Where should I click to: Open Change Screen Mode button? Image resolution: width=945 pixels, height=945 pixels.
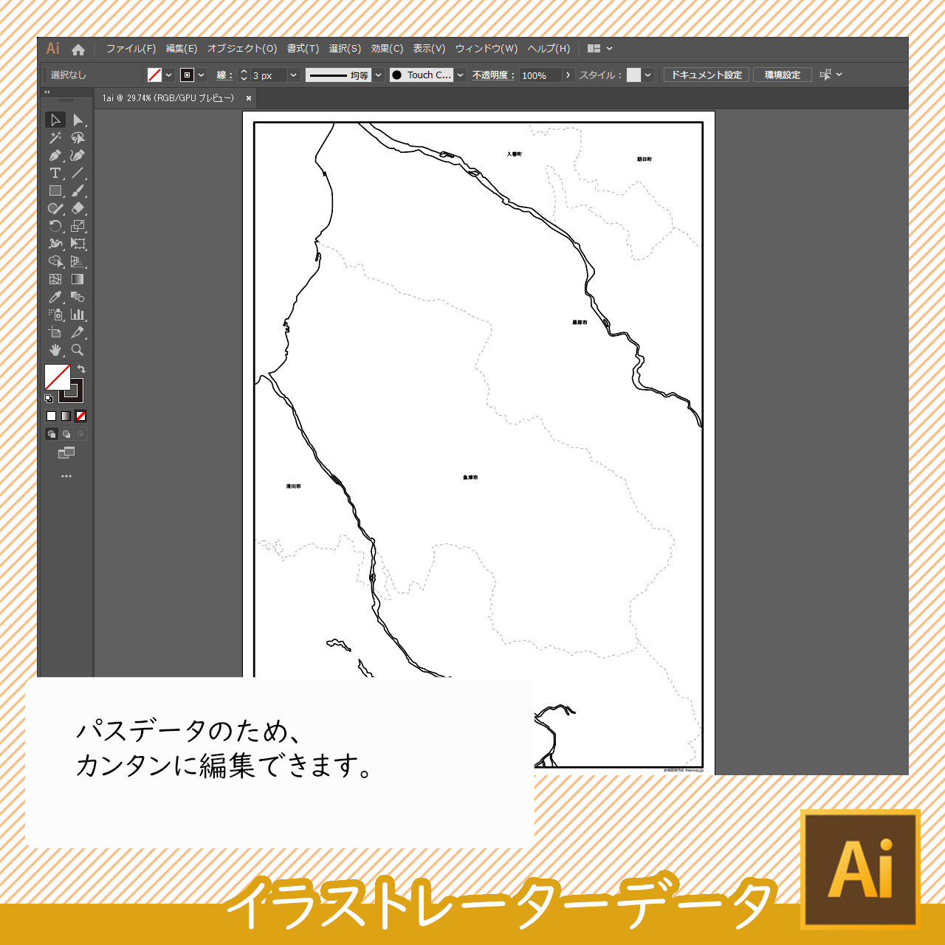tap(66, 453)
